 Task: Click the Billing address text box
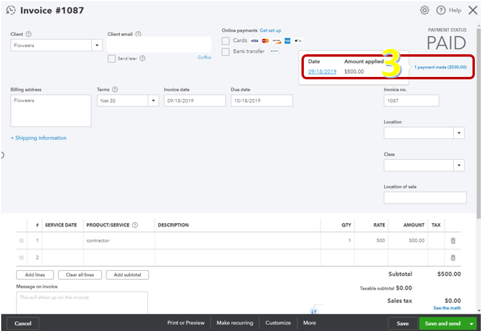[x=51, y=111]
